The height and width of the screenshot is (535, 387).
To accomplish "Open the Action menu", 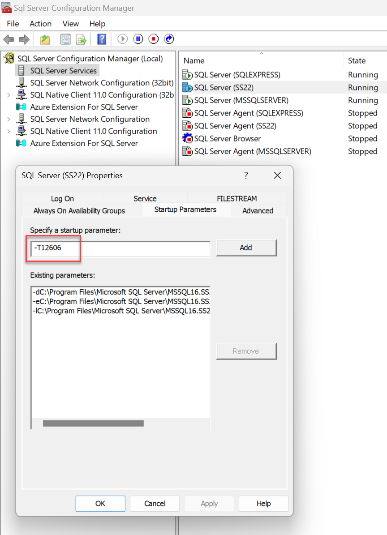I will click(41, 24).
